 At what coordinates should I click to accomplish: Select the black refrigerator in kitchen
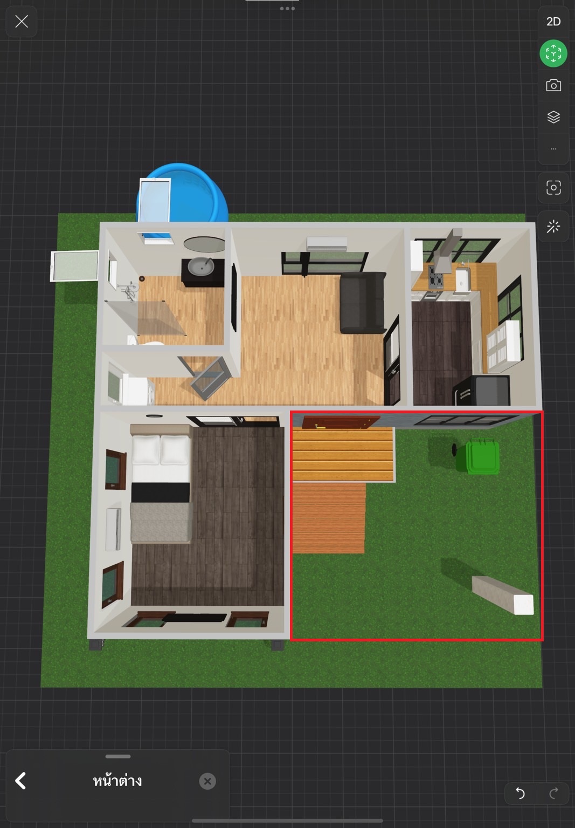click(x=481, y=389)
